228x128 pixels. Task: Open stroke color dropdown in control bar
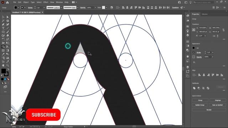click(x=25, y=7)
